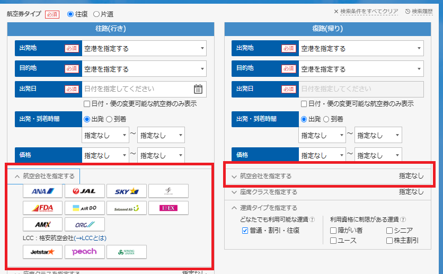Screen dimensions: 443x274
Task: Open outbound 出発地 airport dropdown
Action: click(x=144, y=49)
